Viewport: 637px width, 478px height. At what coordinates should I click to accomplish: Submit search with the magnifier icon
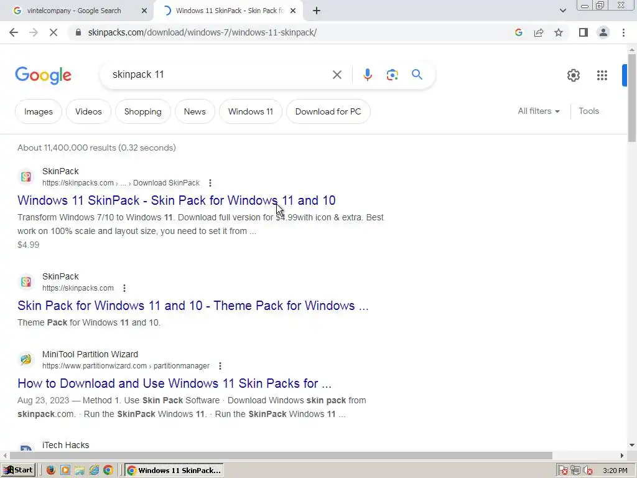[417, 75]
